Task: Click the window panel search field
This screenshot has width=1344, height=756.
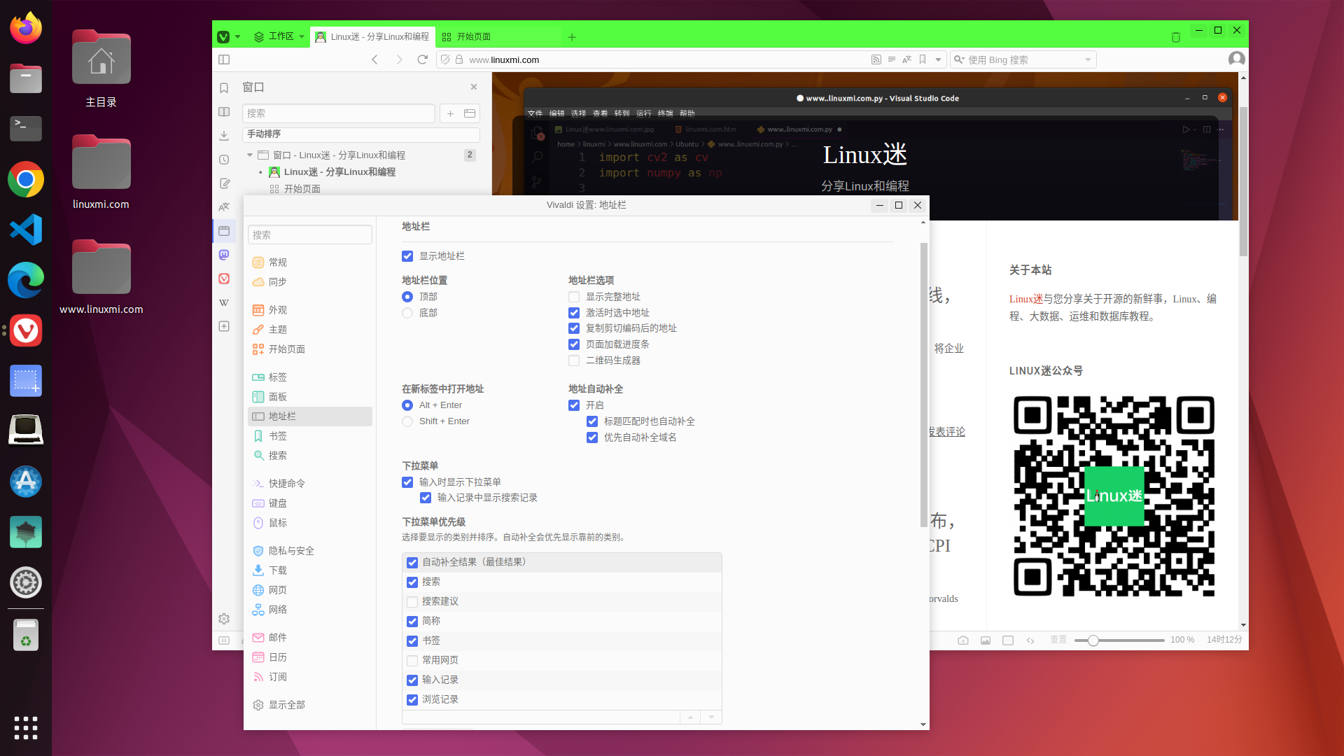Action: point(339,113)
